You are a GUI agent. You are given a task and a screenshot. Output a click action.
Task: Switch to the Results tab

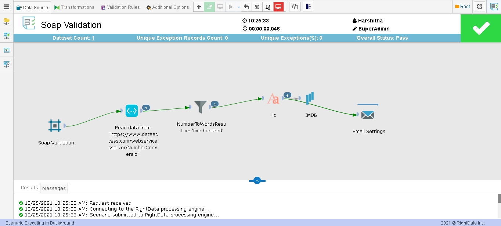(29, 187)
